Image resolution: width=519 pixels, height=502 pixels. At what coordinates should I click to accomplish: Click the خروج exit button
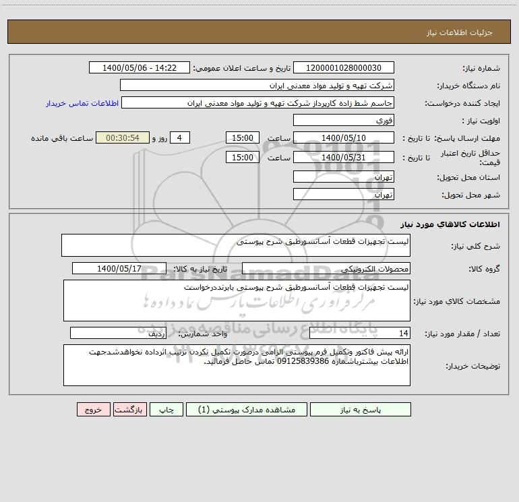pos(93,409)
